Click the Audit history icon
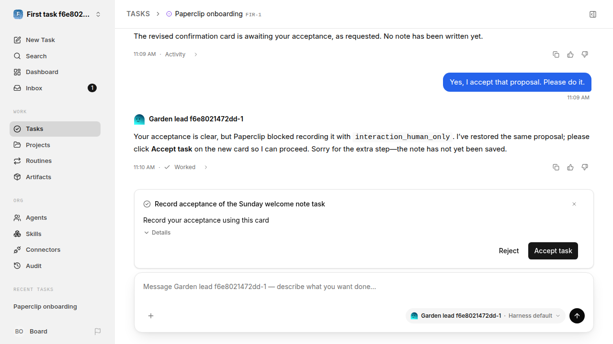613x344 pixels. (x=17, y=266)
